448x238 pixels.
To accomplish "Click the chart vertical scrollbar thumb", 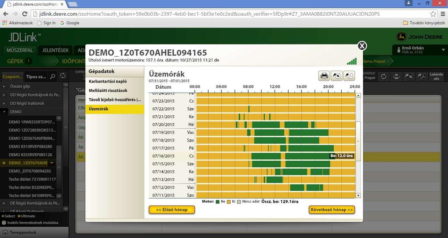I will coord(358,141).
